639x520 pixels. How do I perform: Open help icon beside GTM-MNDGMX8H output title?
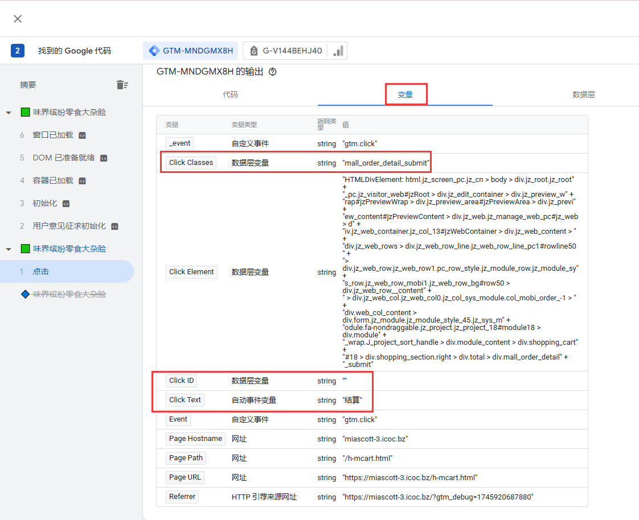click(272, 72)
